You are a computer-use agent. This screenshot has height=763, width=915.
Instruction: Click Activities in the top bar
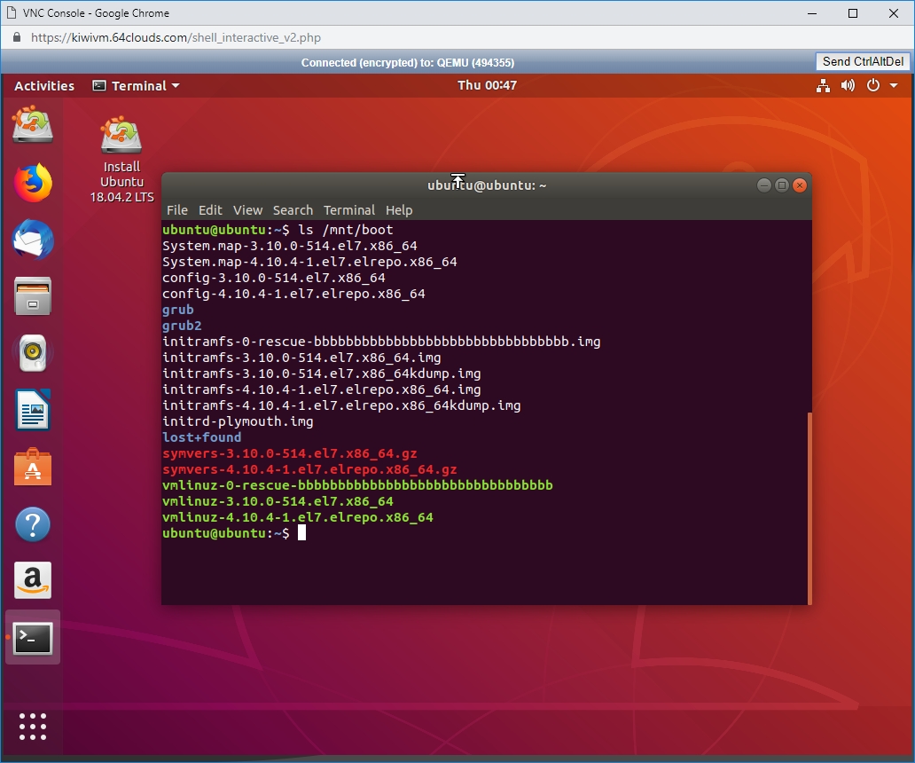pos(44,86)
